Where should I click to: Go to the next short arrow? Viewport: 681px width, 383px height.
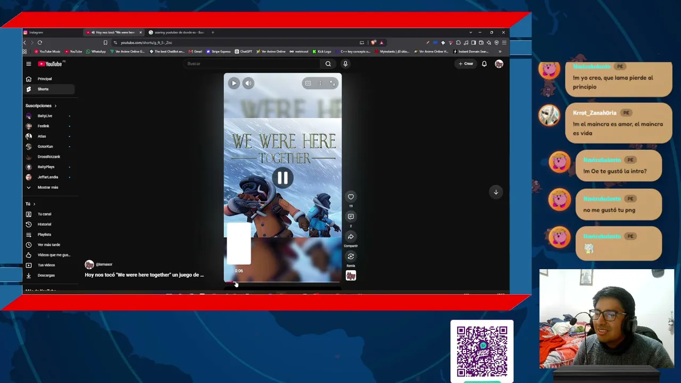point(496,192)
